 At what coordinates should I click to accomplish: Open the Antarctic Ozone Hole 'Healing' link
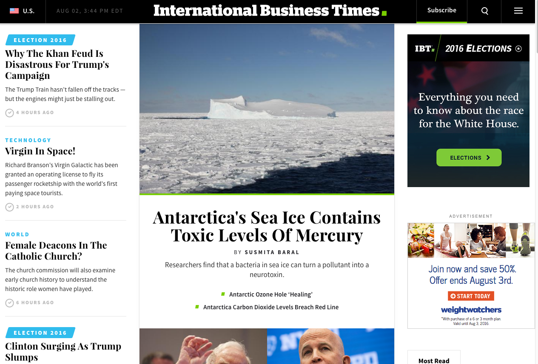coord(270,294)
